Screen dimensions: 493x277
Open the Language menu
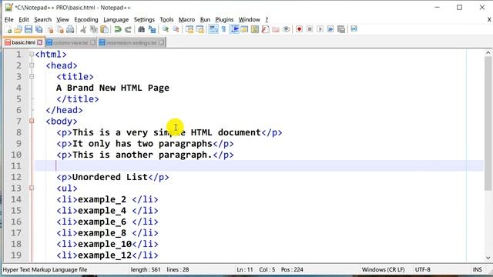pos(116,19)
